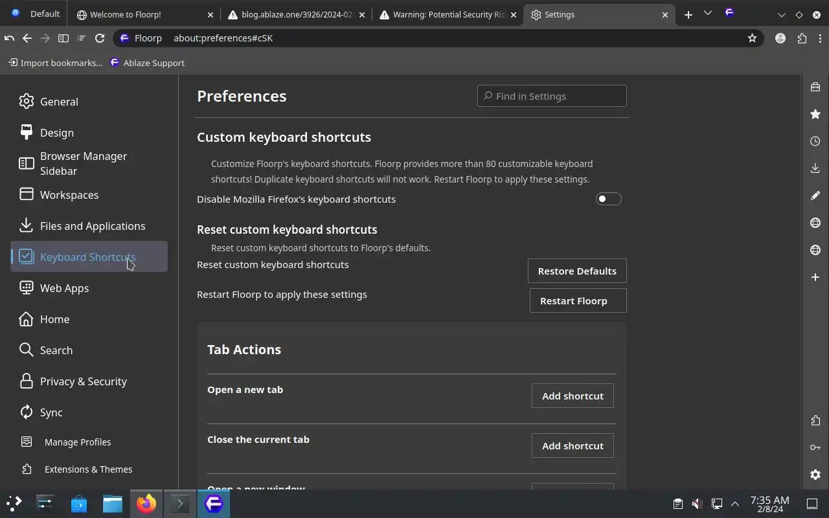Screen dimensions: 829x518
Task: Toggle the sidebar view icon in the toolbar
Action: tap(63, 38)
